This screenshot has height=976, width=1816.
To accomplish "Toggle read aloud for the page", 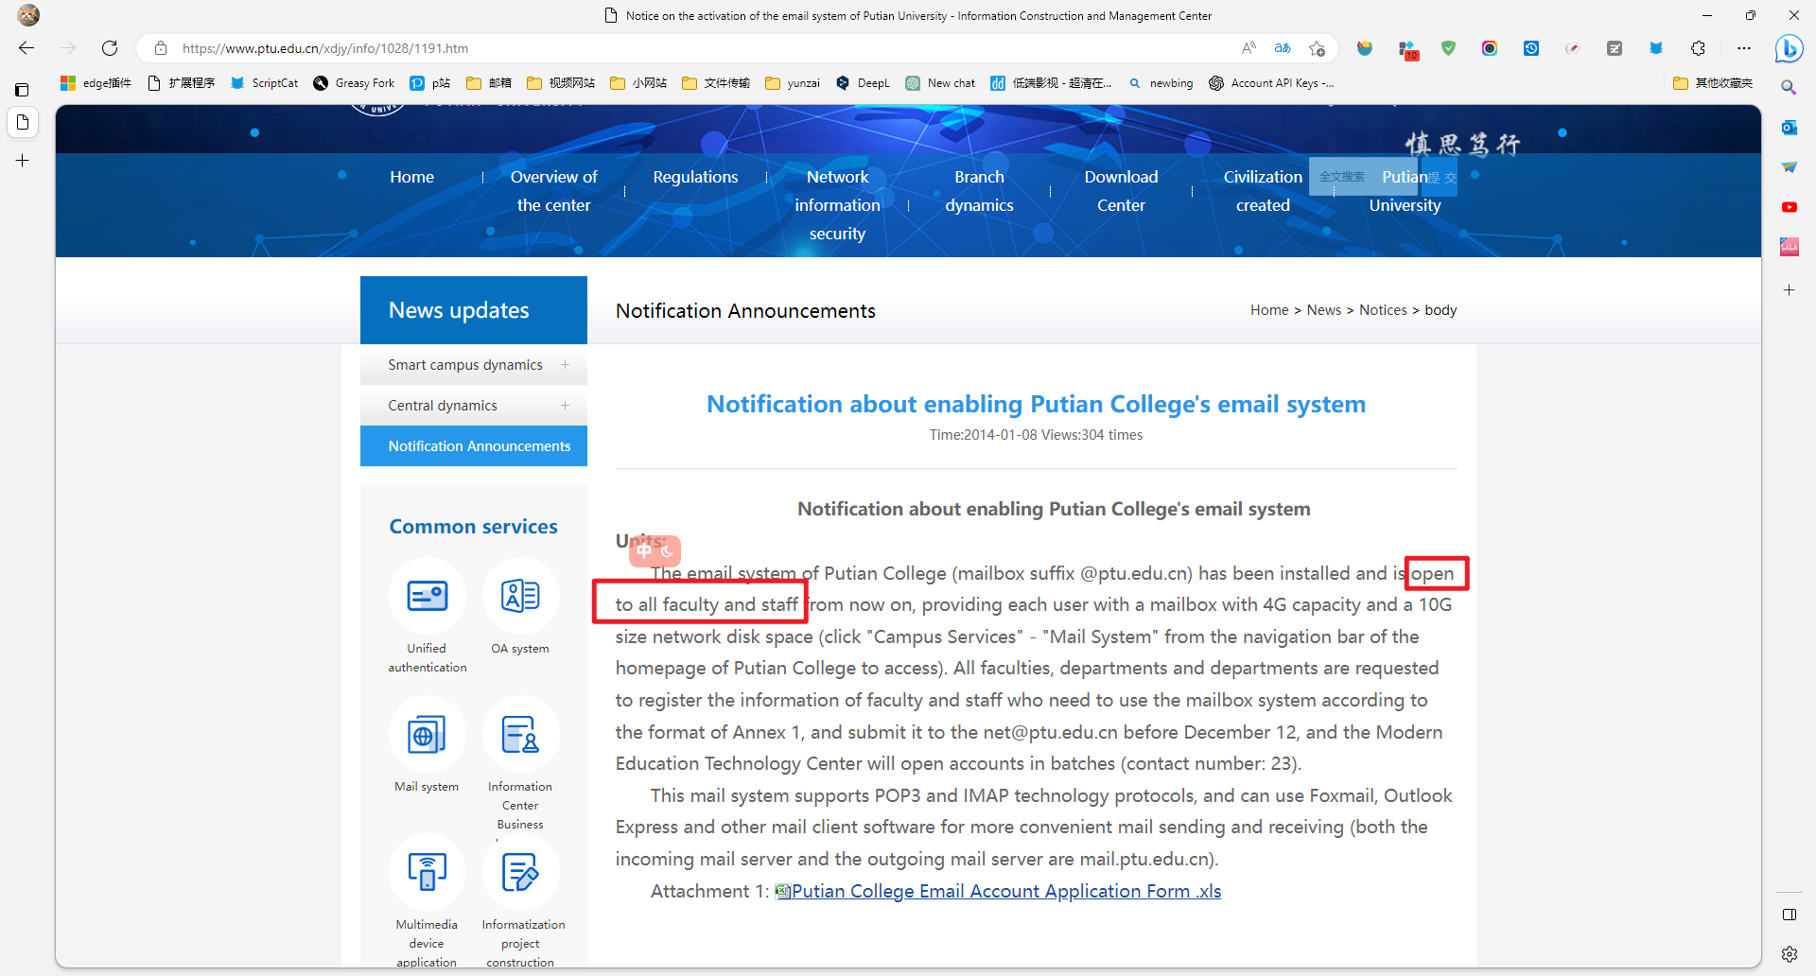I will pyautogui.click(x=1247, y=48).
